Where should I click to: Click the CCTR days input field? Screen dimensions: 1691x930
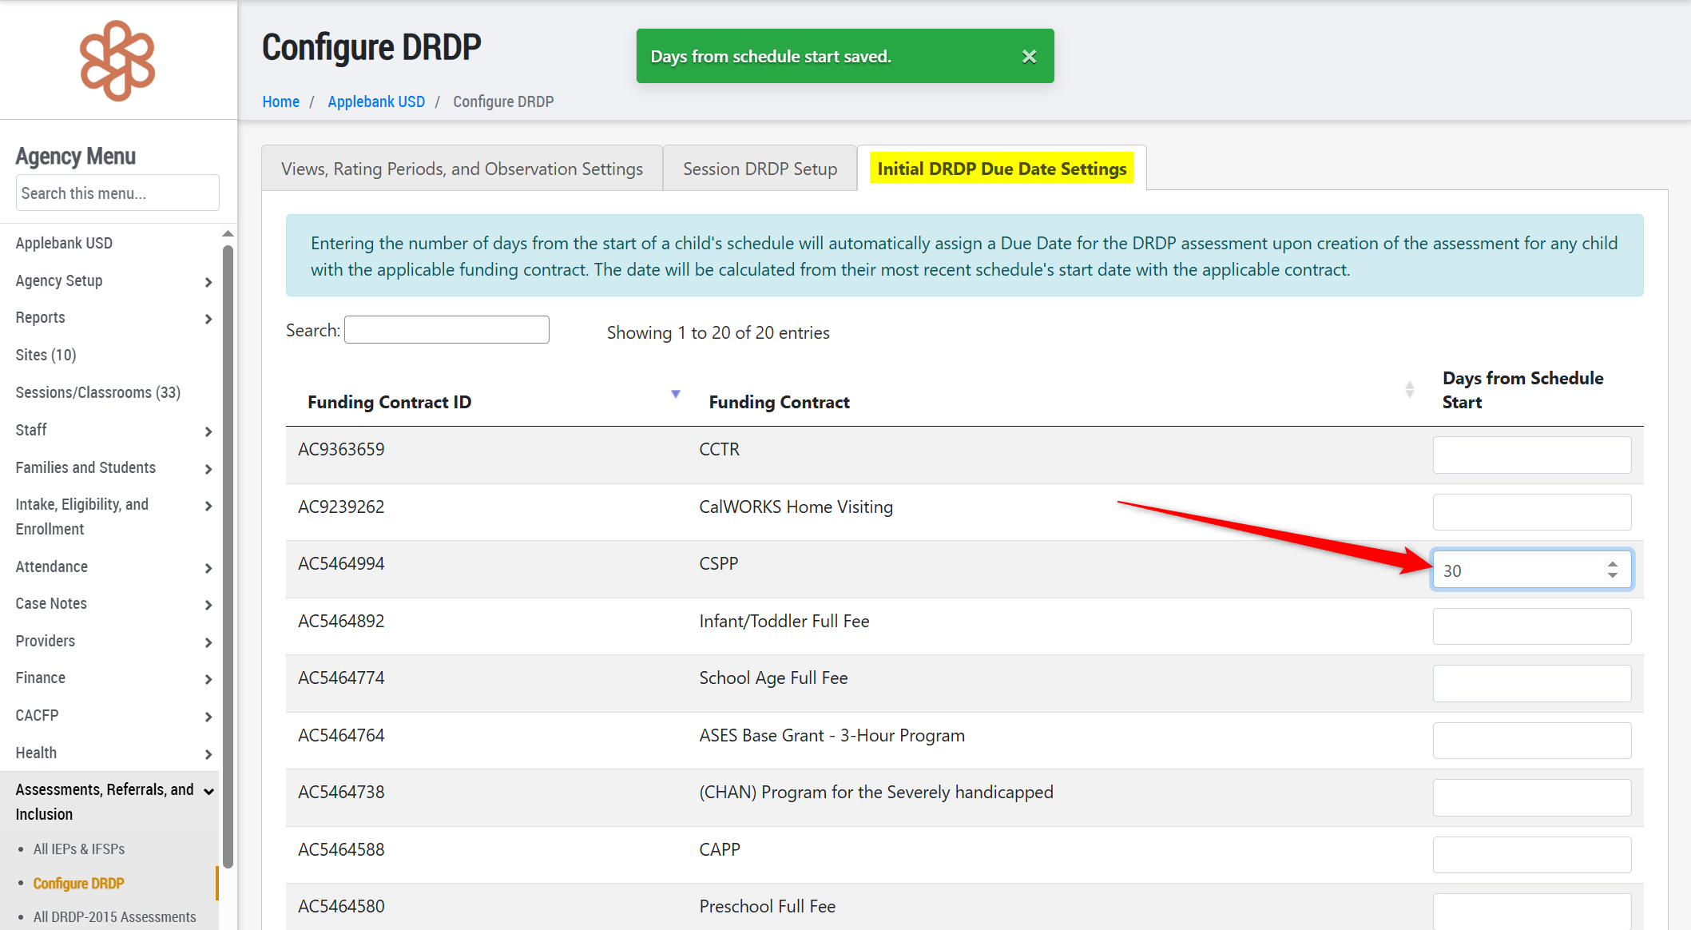pos(1531,455)
